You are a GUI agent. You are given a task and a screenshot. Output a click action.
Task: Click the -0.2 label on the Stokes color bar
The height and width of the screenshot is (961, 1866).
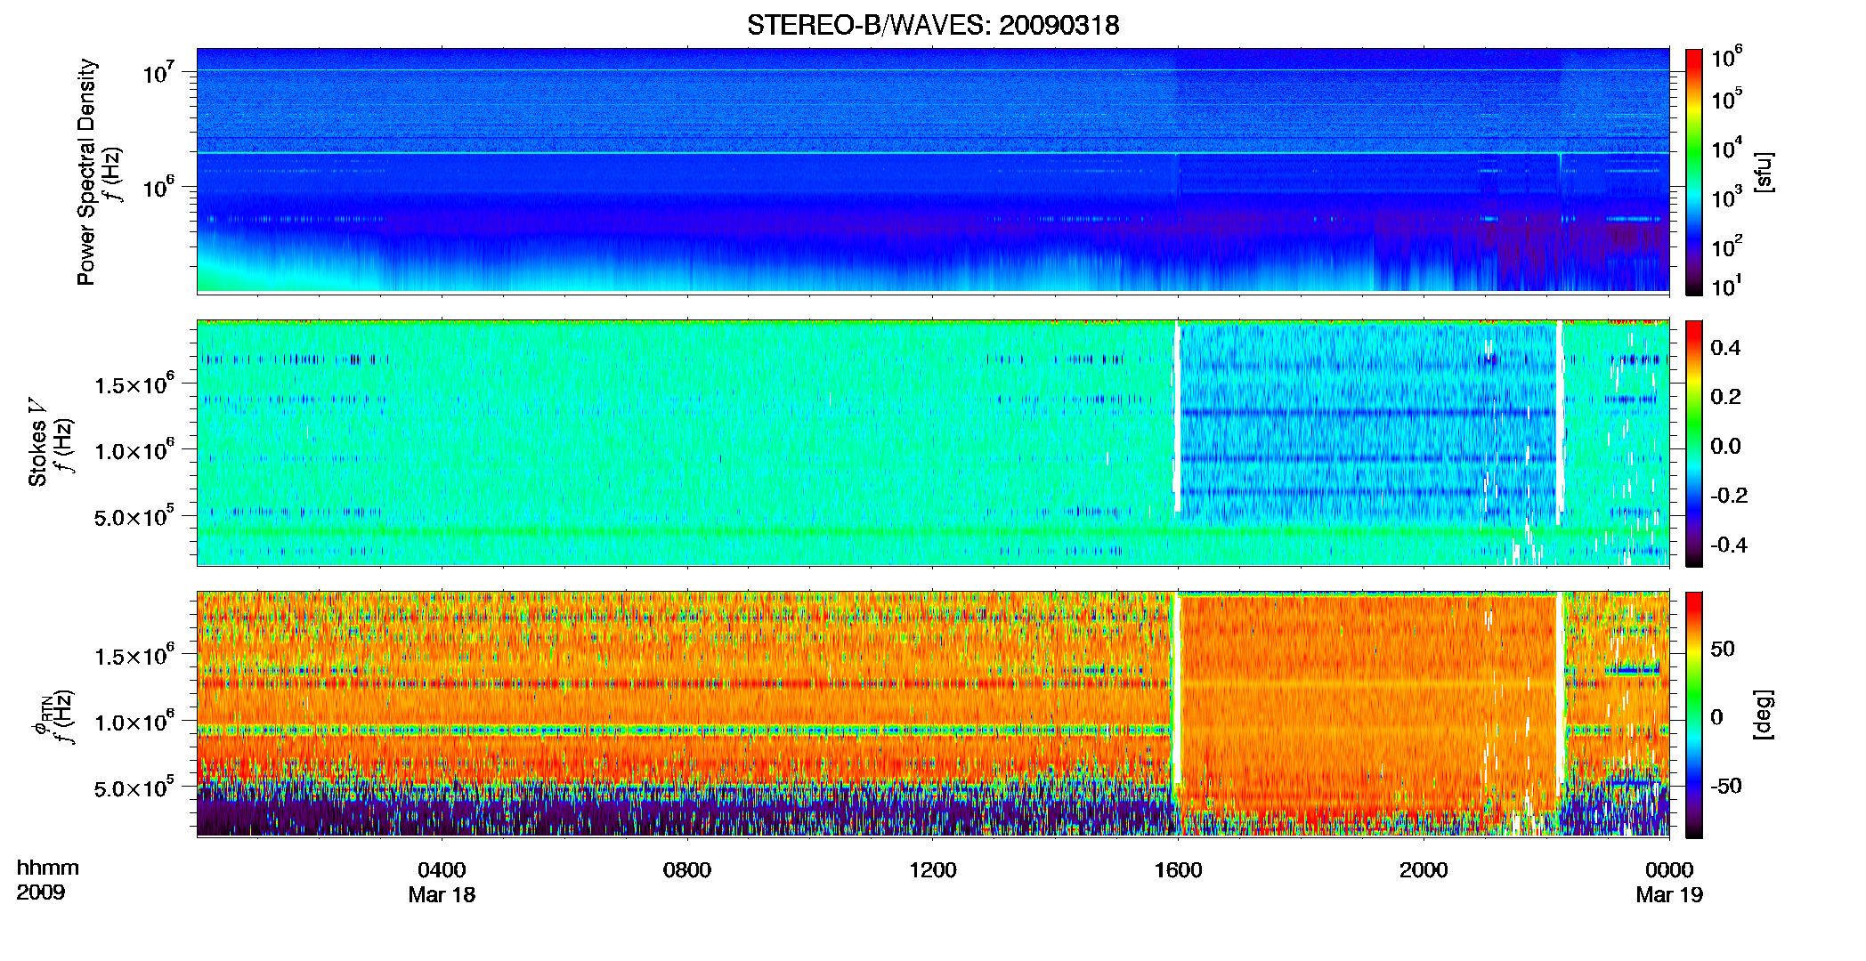pos(1728,496)
